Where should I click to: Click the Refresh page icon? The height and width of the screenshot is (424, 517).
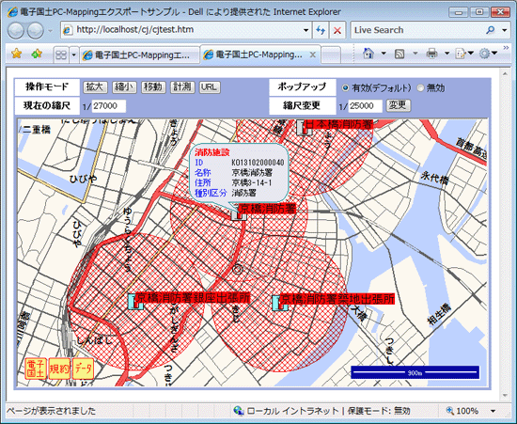point(321,30)
